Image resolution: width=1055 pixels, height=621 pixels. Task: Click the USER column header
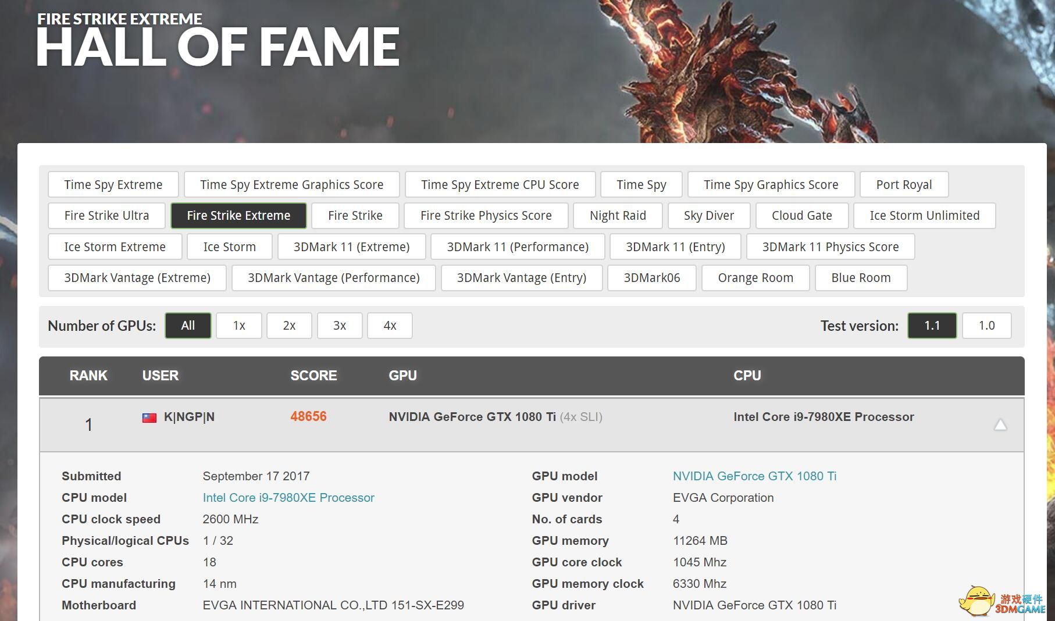(161, 376)
